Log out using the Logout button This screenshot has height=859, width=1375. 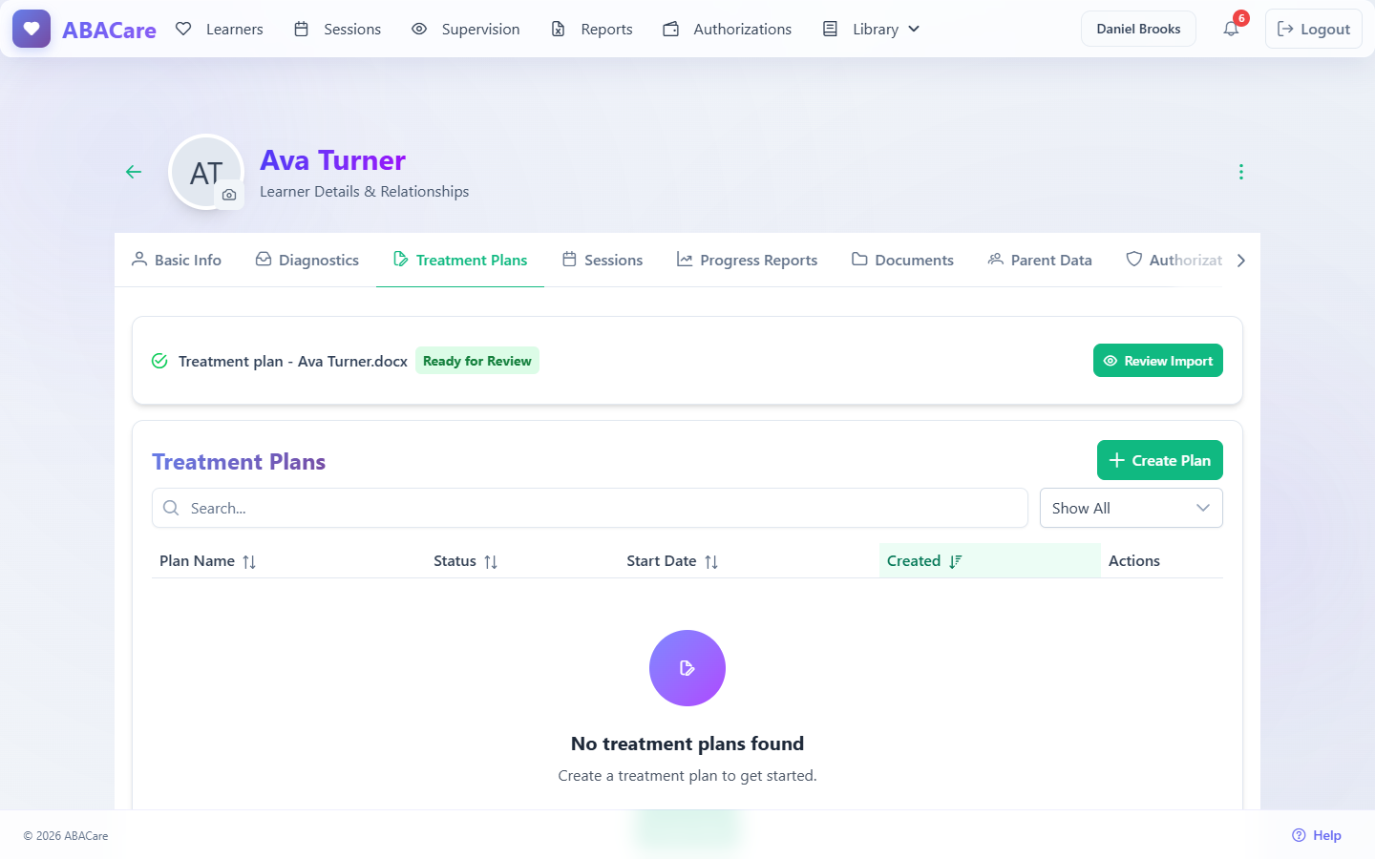point(1313,29)
